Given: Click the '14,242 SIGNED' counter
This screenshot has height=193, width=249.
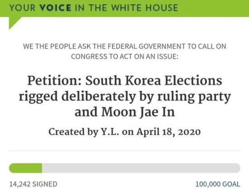Looking at the screenshot, I should click(x=34, y=184).
